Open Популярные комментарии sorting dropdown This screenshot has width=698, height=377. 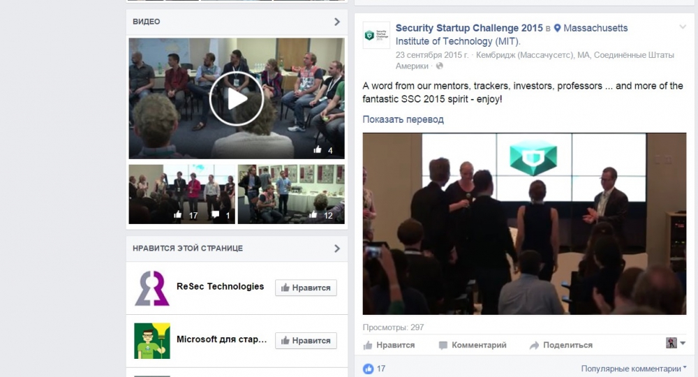tap(634, 369)
